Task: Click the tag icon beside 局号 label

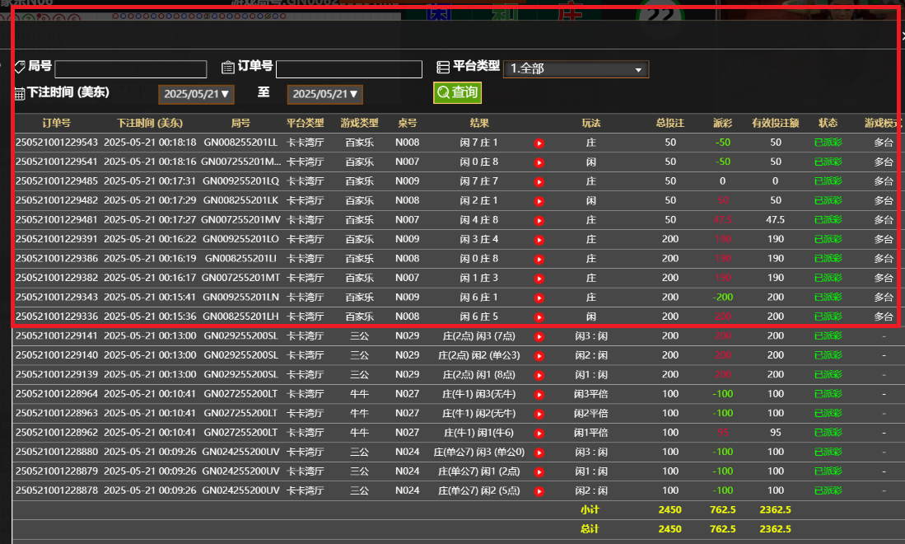Action: tap(19, 68)
